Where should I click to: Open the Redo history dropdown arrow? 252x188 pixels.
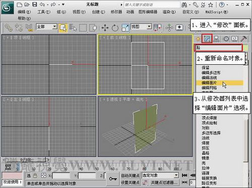59,5
